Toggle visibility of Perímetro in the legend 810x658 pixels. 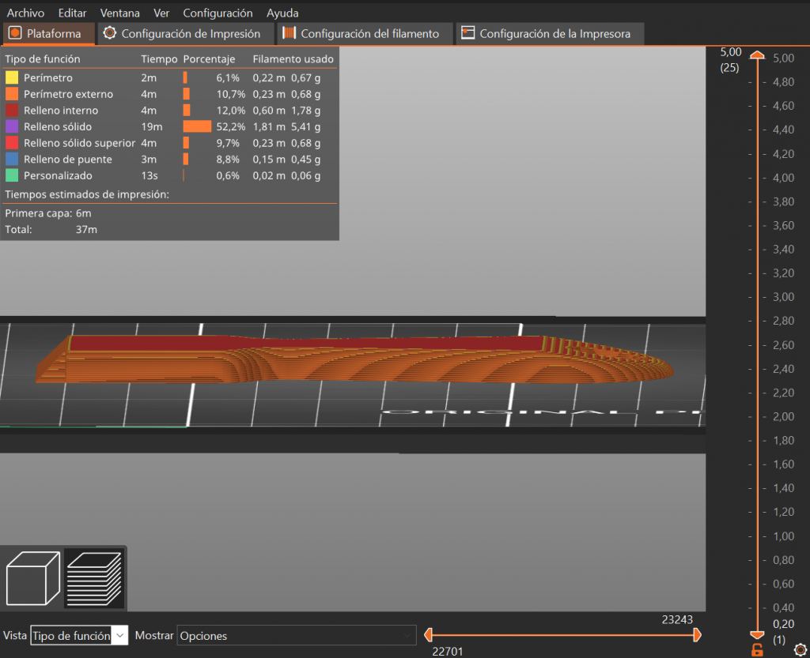click(x=48, y=77)
